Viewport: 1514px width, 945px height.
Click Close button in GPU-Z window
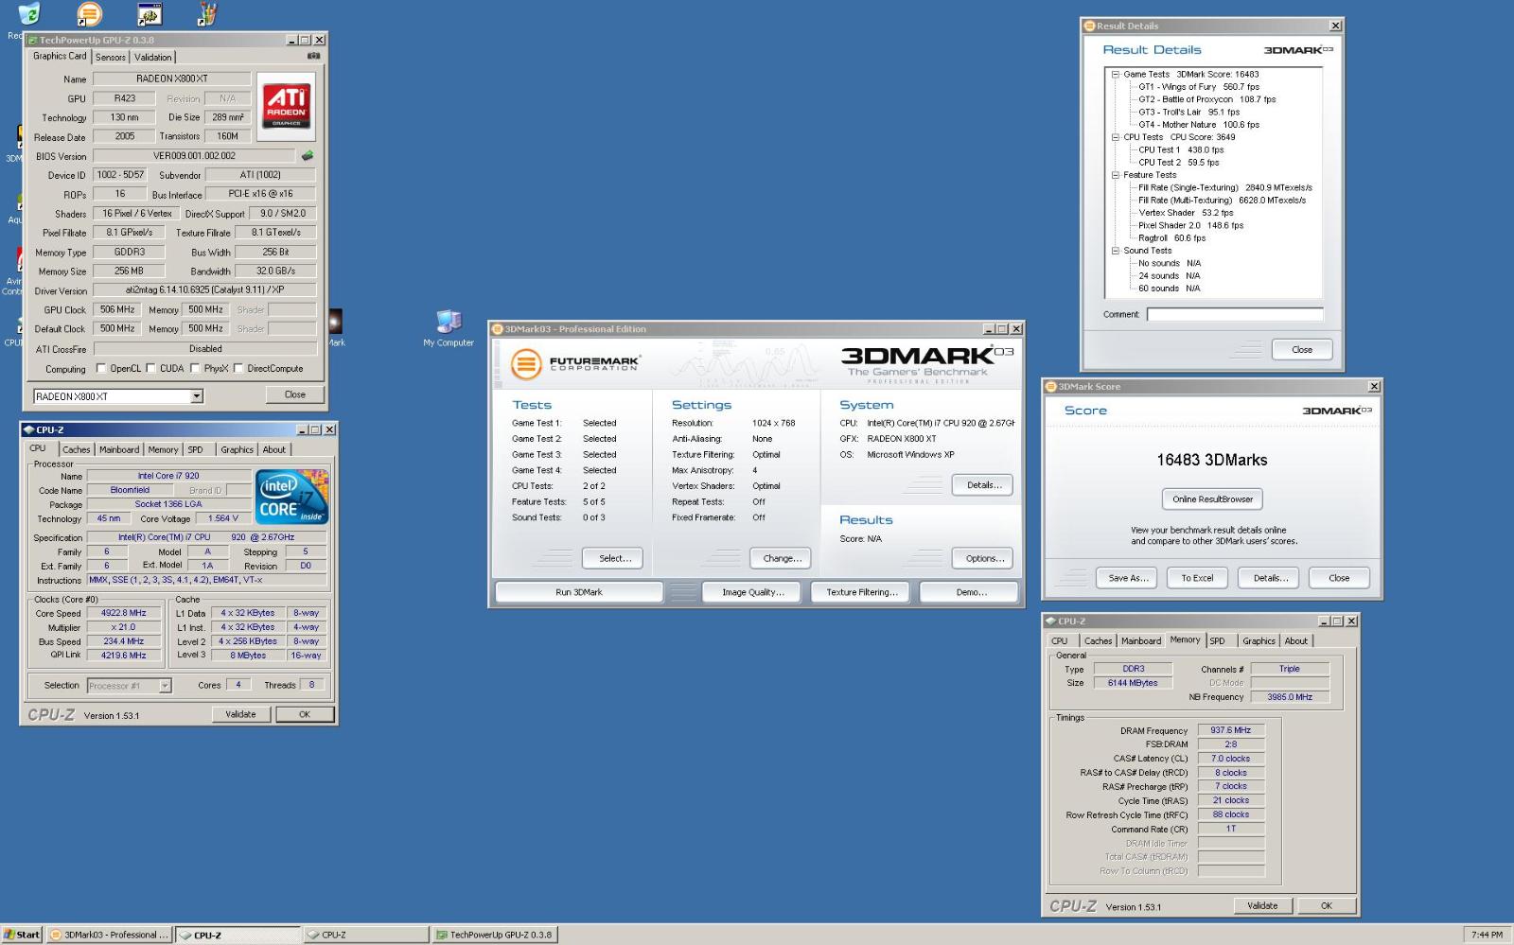point(295,394)
